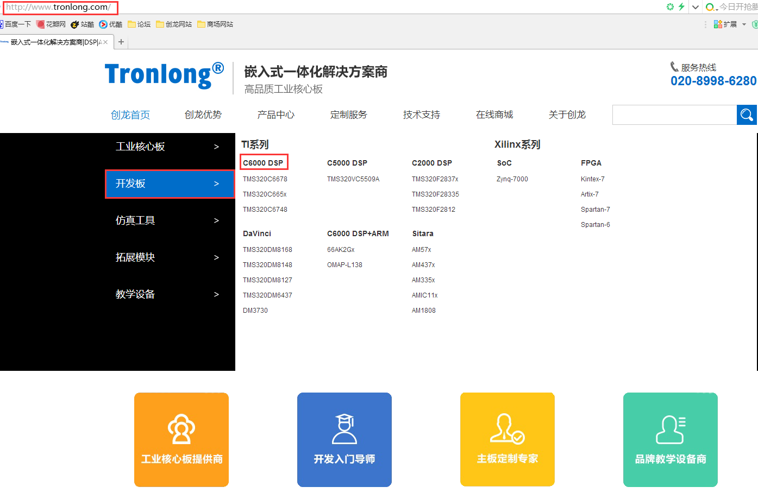Open the 开发入门导师 blue tile
The width and height of the screenshot is (758, 493).
[344, 439]
